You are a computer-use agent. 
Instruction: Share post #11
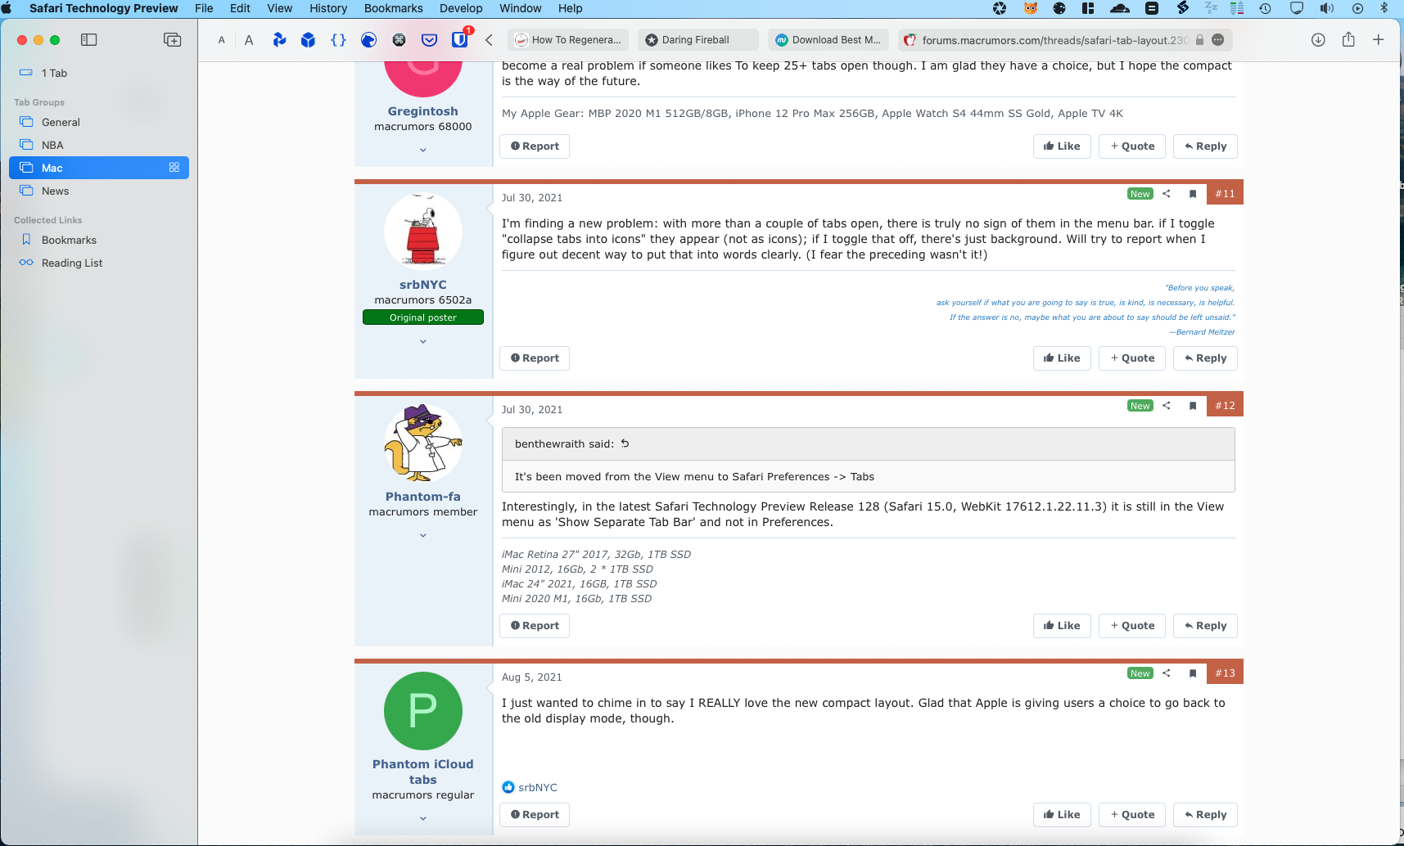pyautogui.click(x=1167, y=194)
